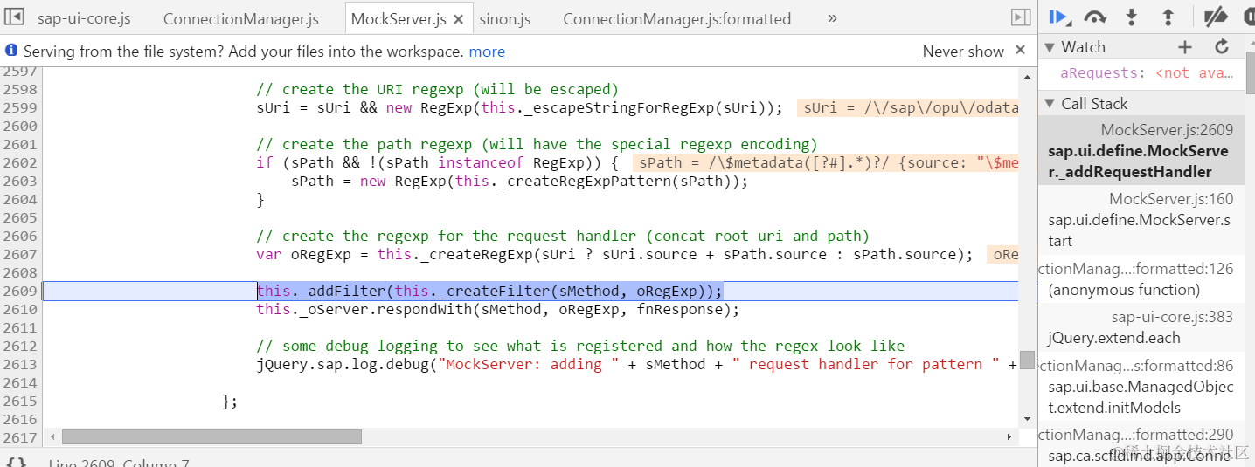Click the _oServer.respondWith code line
The image size is (1255, 467).
tap(497, 310)
